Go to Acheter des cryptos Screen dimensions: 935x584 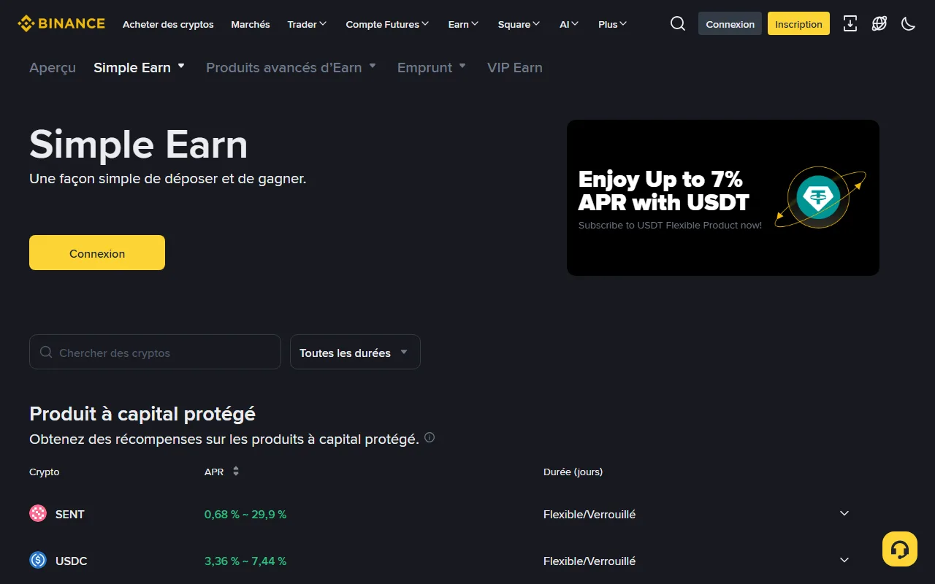coord(168,24)
